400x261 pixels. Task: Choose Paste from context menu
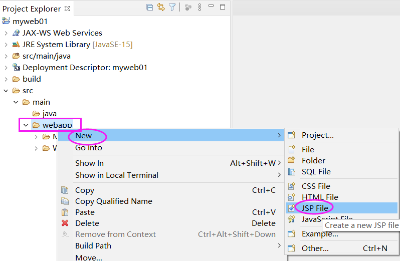170,212
